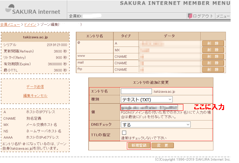Click the A type cell for @

(126, 44)
